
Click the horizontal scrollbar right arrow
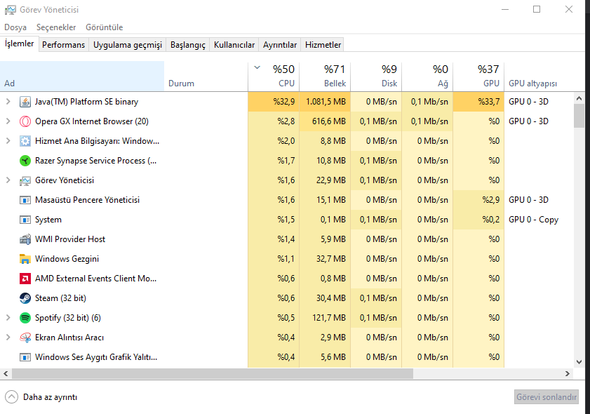point(569,373)
